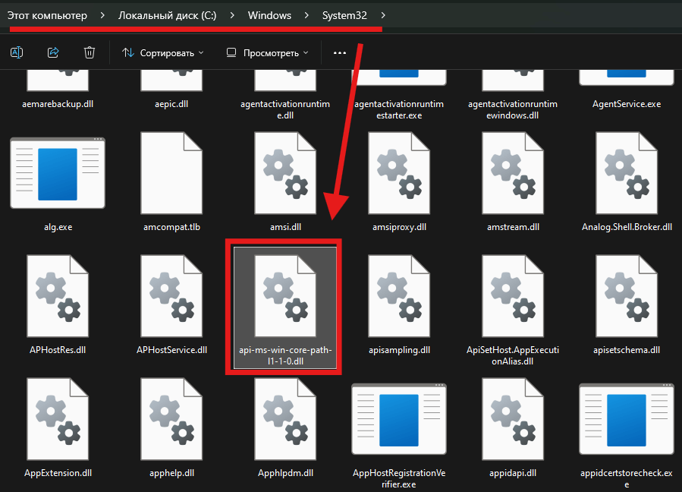This screenshot has width=682, height=492.
Task: Select the amsi.dll file icon
Action: 285,173
